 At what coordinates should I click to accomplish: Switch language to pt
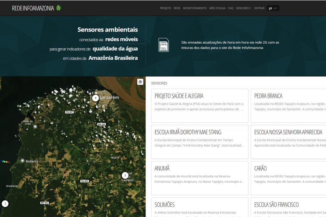point(270,8)
